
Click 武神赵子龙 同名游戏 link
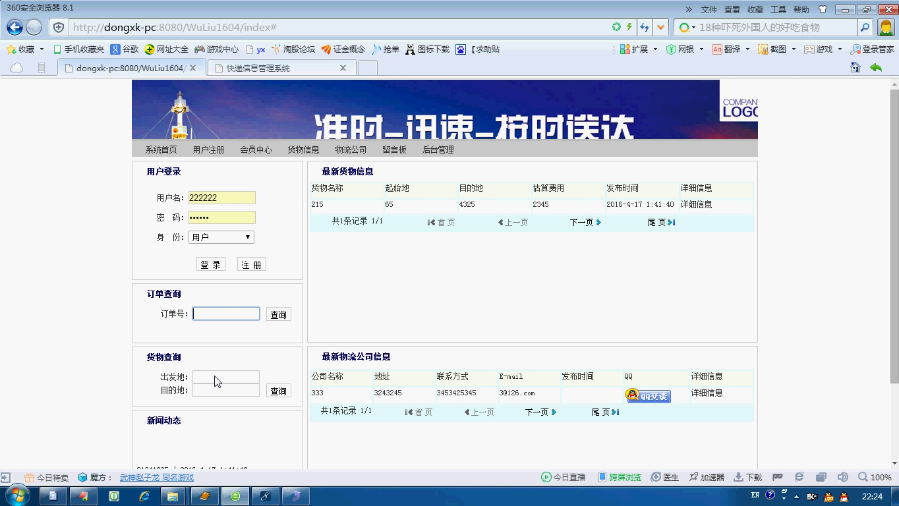pos(157,478)
